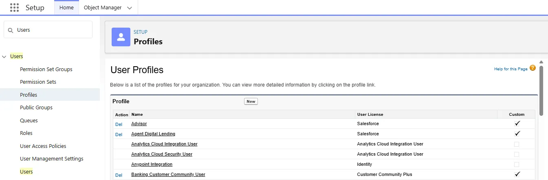The height and width of the screenshot is (180, 548).
Task: Click the orange help question mark icon
Action: (533, 68)
